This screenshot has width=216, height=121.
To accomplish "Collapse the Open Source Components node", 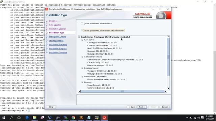I will coord(82,77).
